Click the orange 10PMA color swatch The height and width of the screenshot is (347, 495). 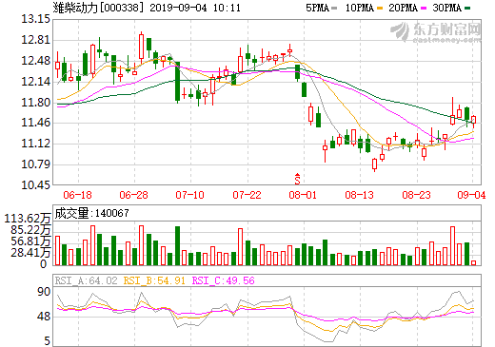click(x=380, y=9)
